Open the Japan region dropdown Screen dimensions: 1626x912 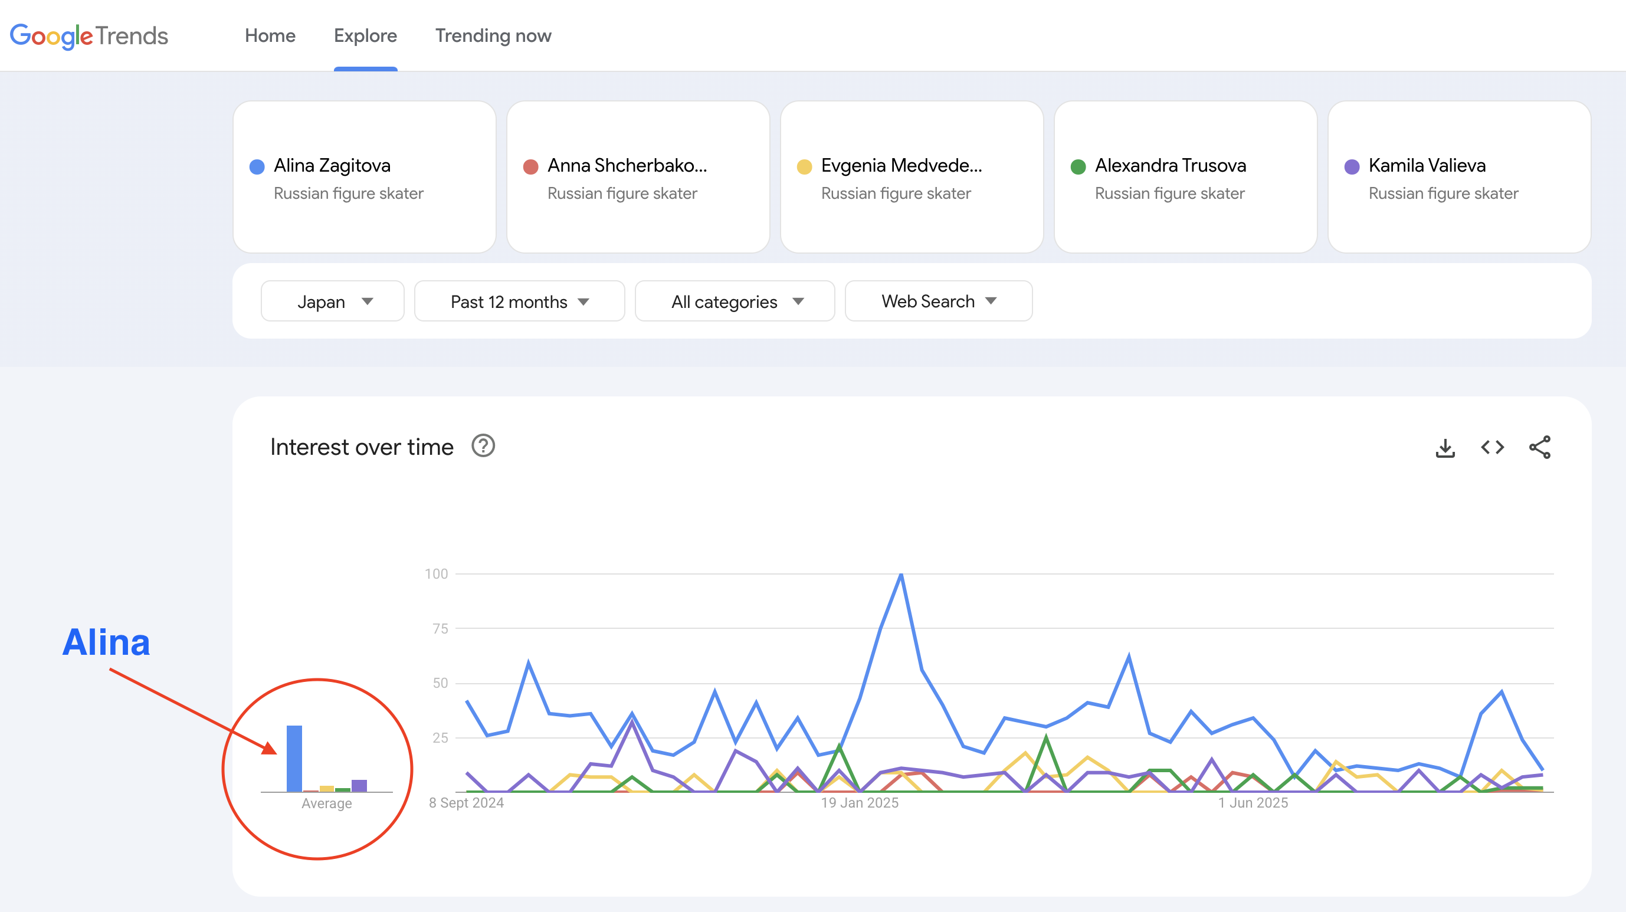tap(333, 301)
